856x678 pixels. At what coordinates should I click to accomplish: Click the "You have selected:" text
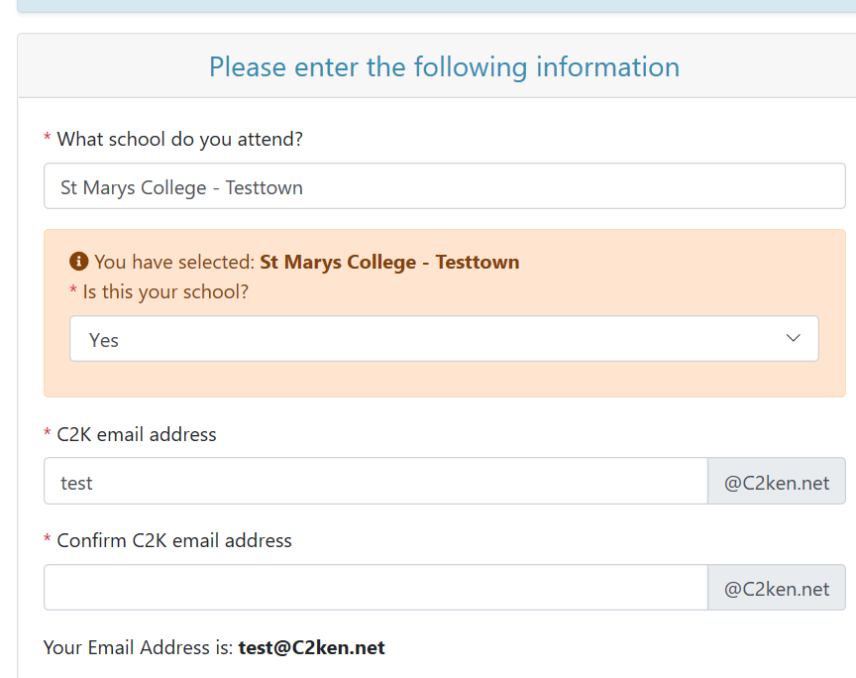pyautogui.click(x=174, y=263)
